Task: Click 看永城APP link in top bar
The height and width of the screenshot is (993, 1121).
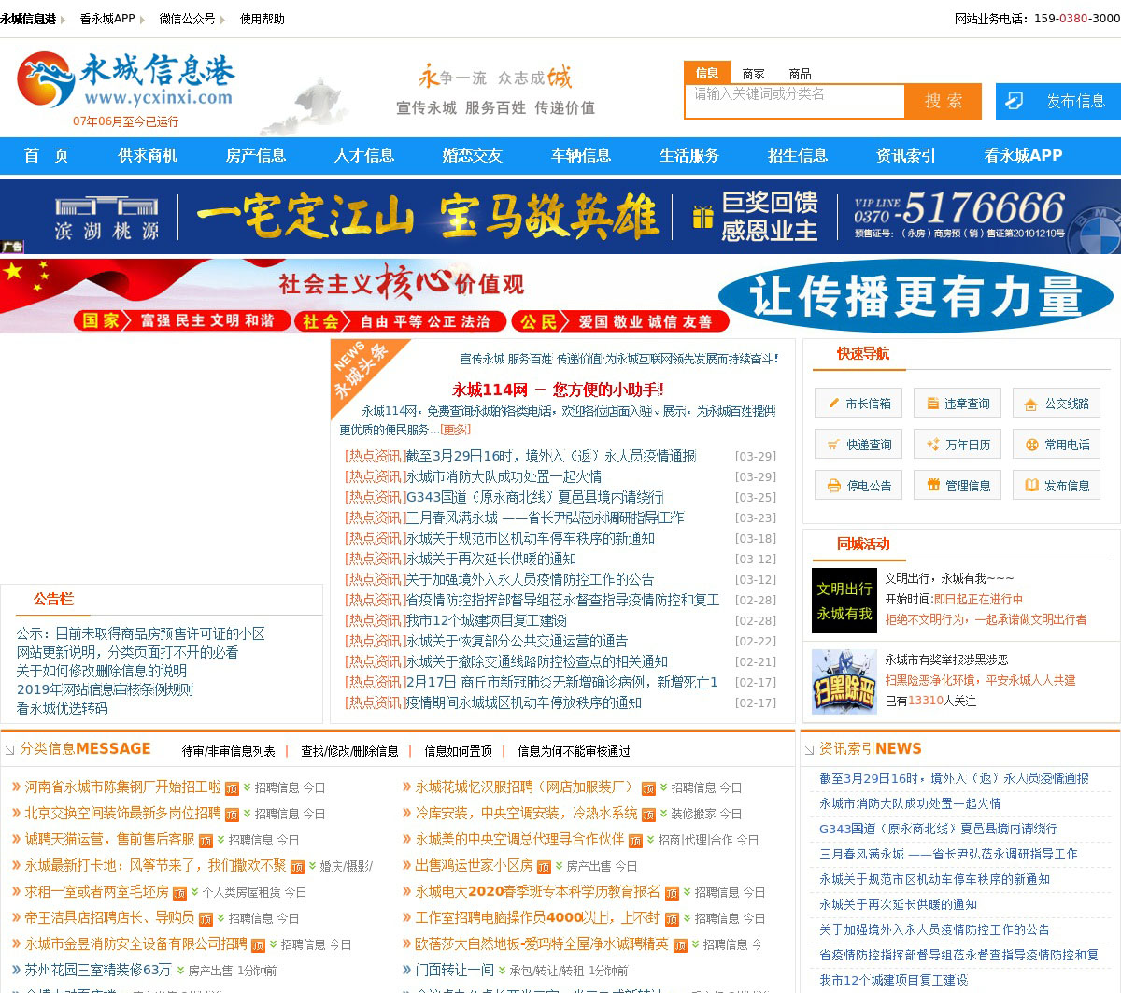Action: pos(107,19)
